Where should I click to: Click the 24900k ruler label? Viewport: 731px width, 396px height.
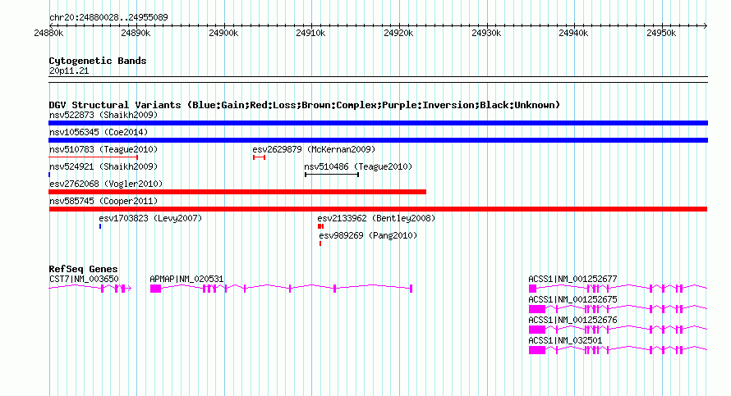pos(223,33)
